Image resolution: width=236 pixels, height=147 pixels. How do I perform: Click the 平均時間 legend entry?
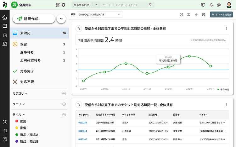[223, 89]
